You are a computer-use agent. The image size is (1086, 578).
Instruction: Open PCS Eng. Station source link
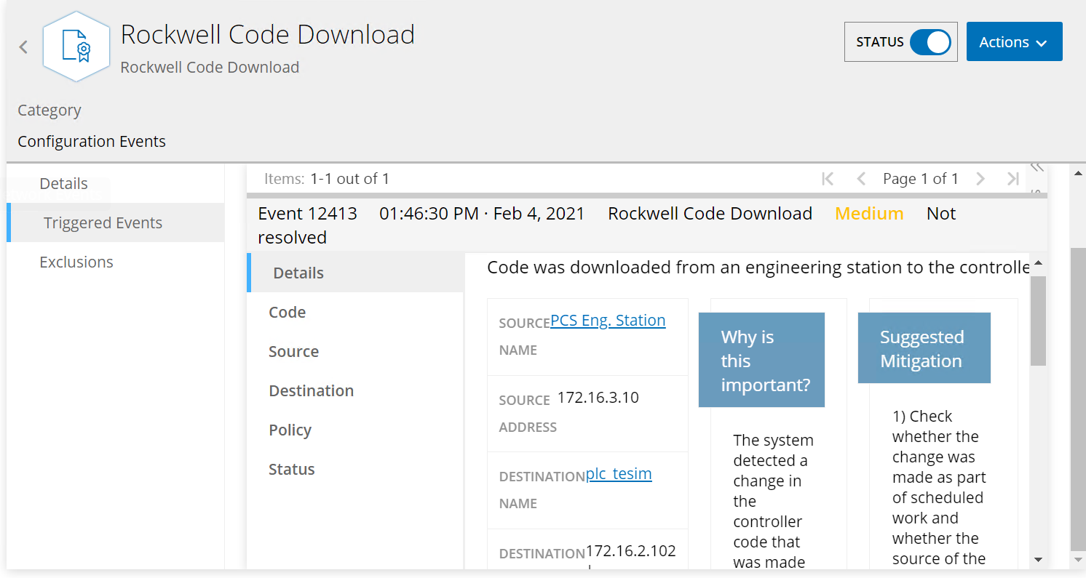coord(608,321)
